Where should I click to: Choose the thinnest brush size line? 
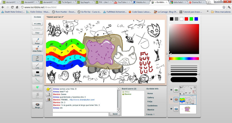point(184,66)
